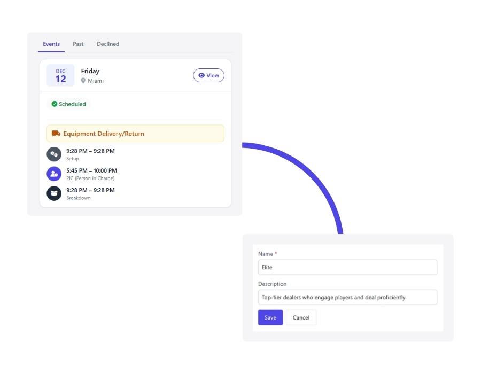Select the Declined tab
The image size is (481, 374).
point(108,44)
